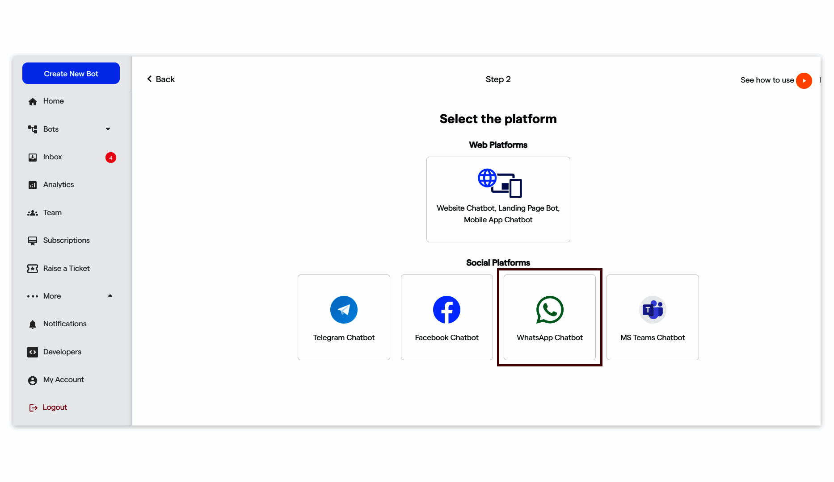Click the Analytics chart icon
Screen dimensions: 834x482
(33, 185)
